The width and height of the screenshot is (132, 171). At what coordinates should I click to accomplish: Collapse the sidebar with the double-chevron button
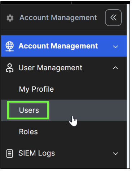click(113, 18)
